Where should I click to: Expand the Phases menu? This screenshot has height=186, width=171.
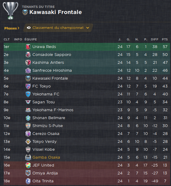tap(12, 28)
